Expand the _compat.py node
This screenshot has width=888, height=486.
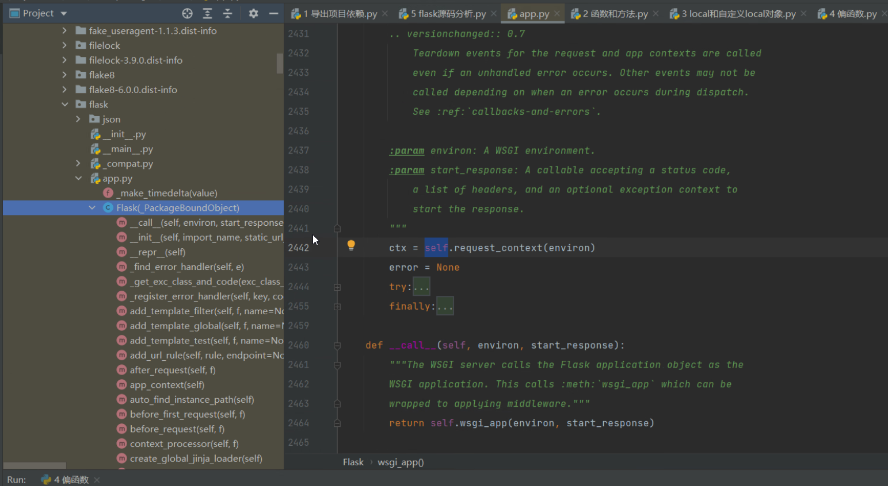tap(78, 164)
